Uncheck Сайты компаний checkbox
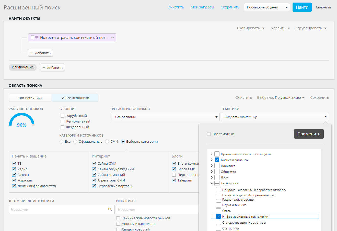The image size is (337, 231). point(94,175)
